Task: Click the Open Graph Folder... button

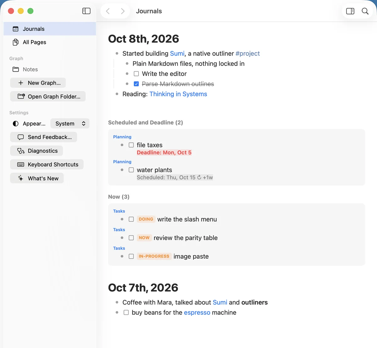Action: point(48,96)
